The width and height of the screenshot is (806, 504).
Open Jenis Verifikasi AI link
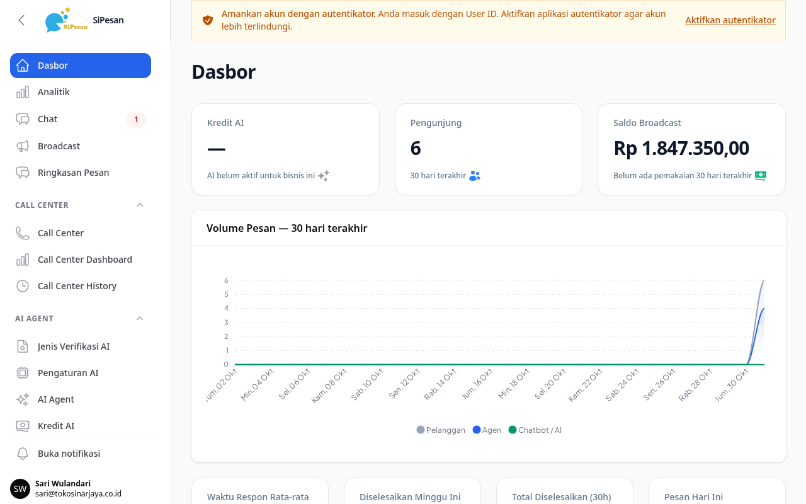click(81, 346)
